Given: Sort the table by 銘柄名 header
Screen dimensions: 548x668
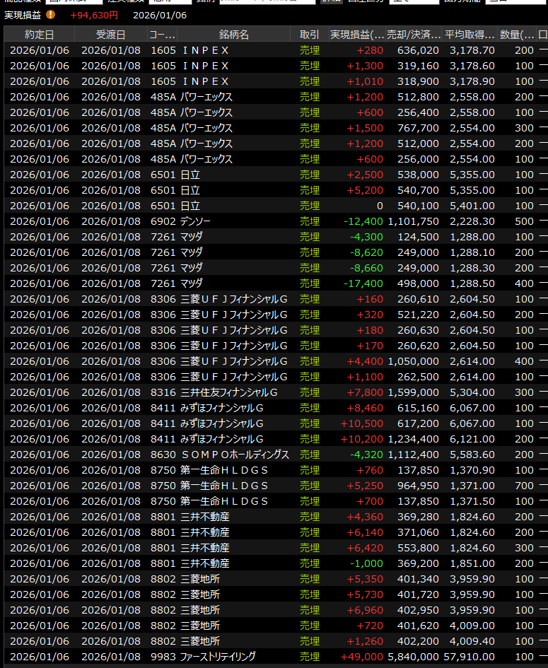Looking at the screenshot, I should pyautogui.click(x=234, y=35).
